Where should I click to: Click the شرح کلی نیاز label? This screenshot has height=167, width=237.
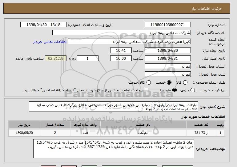pyautogui.click(x=212, y=107)
